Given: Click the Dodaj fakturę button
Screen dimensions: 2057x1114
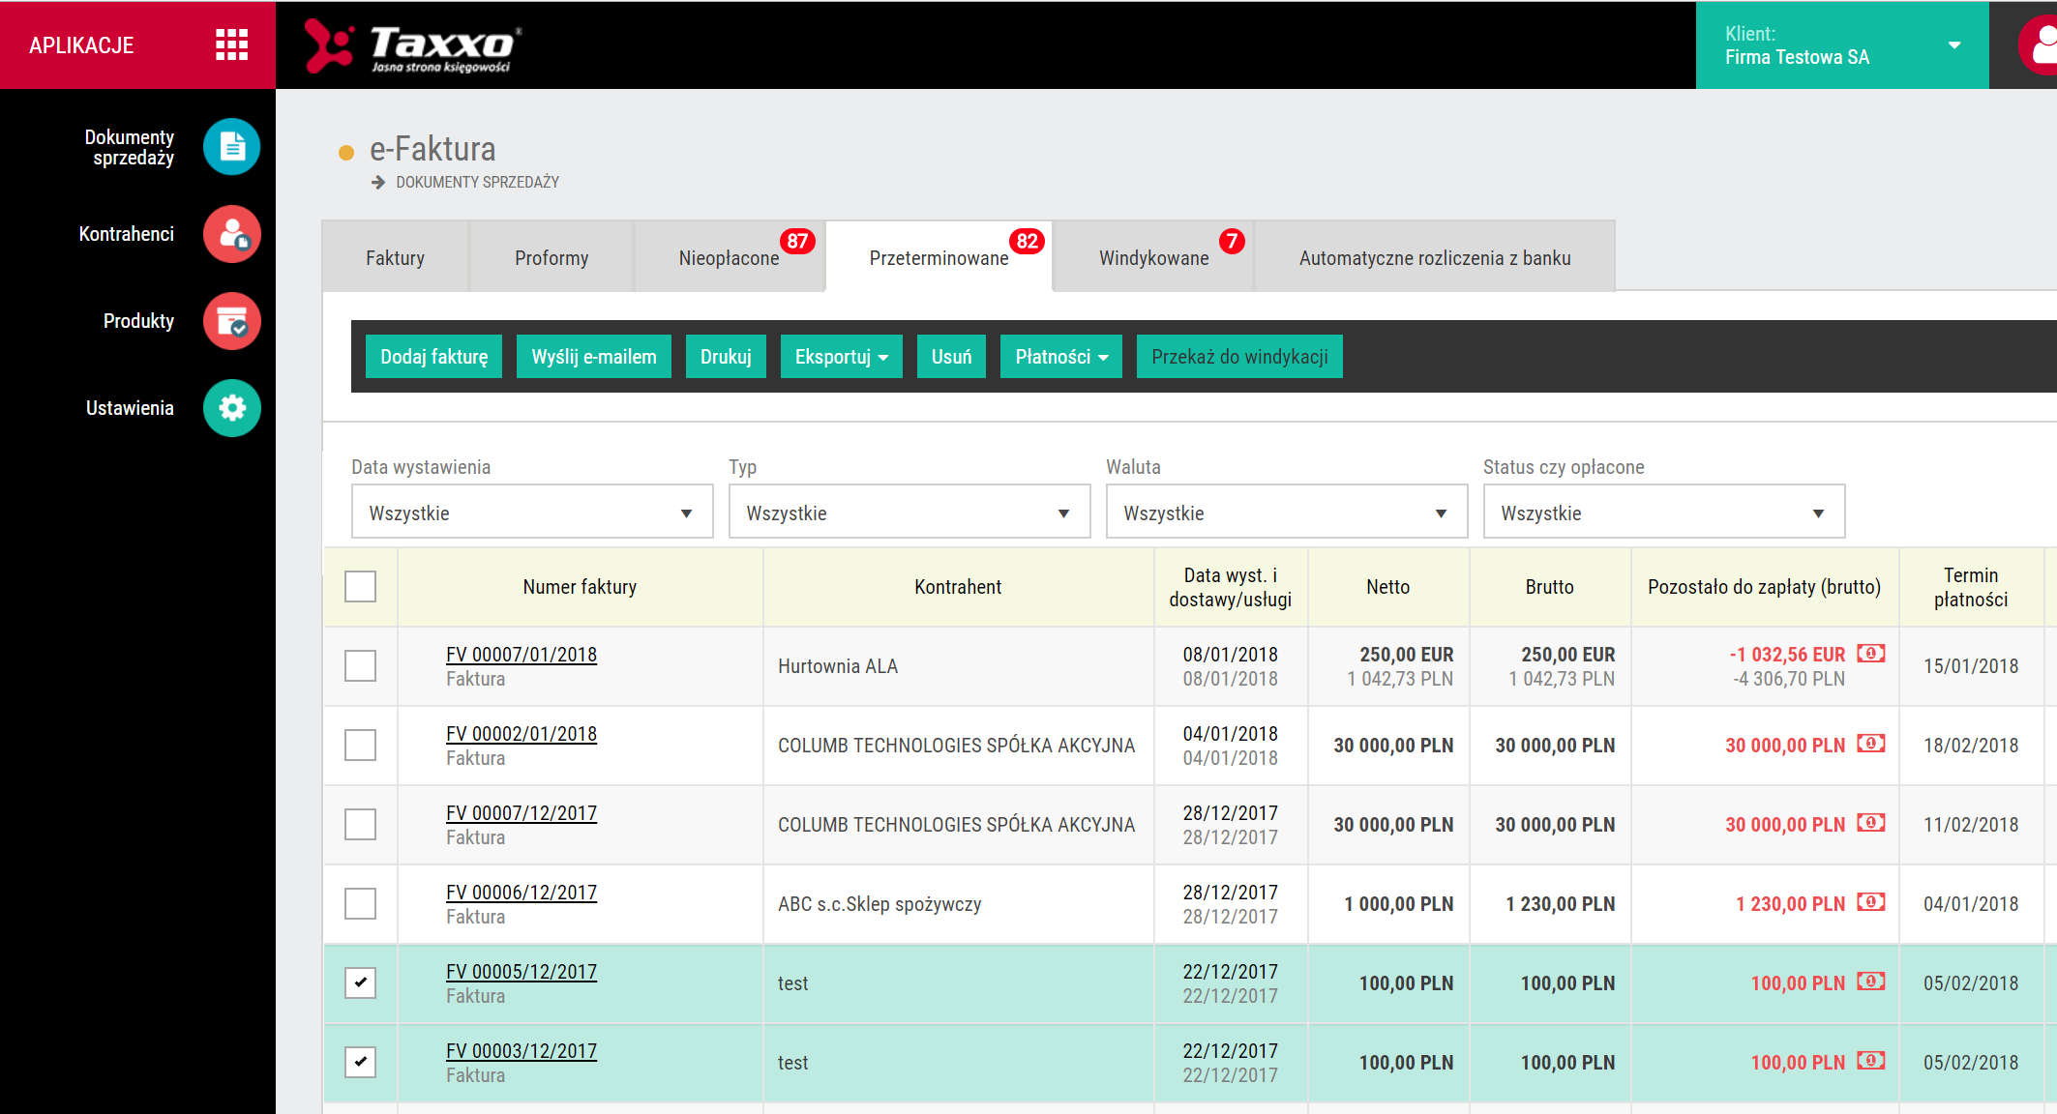Looking at the screenshot, I should tap(433, 357).
